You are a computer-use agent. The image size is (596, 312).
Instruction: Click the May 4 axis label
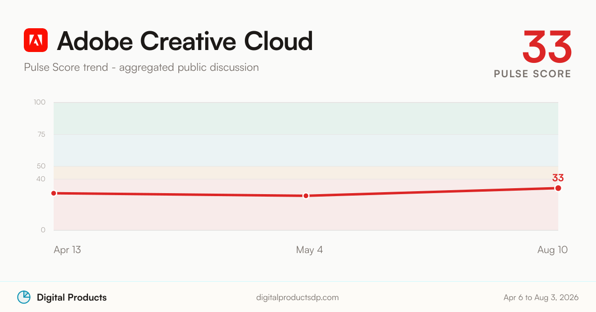point(309,250)
